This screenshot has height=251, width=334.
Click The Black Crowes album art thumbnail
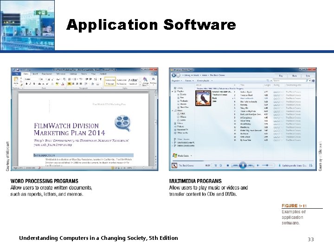(x=203, y=98)
